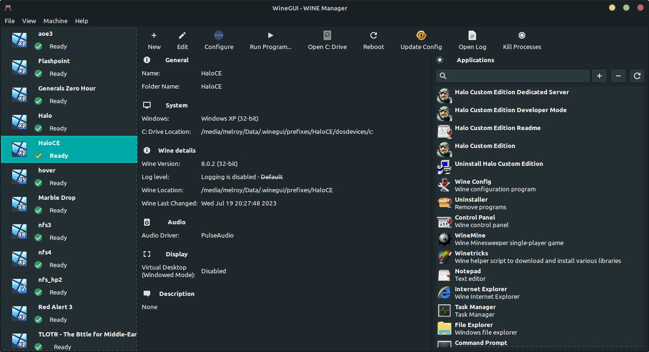
Task: Launch the Notepad text editor
Action: [x=540, y=275]
